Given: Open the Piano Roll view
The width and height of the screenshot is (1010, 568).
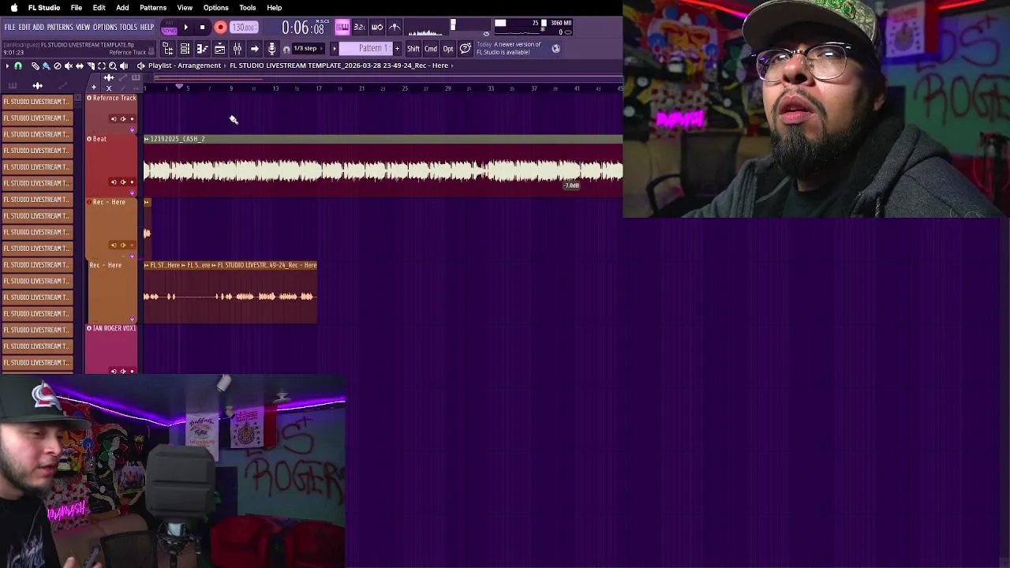Looking at the screenshot, I should click(x=202, y=49).
